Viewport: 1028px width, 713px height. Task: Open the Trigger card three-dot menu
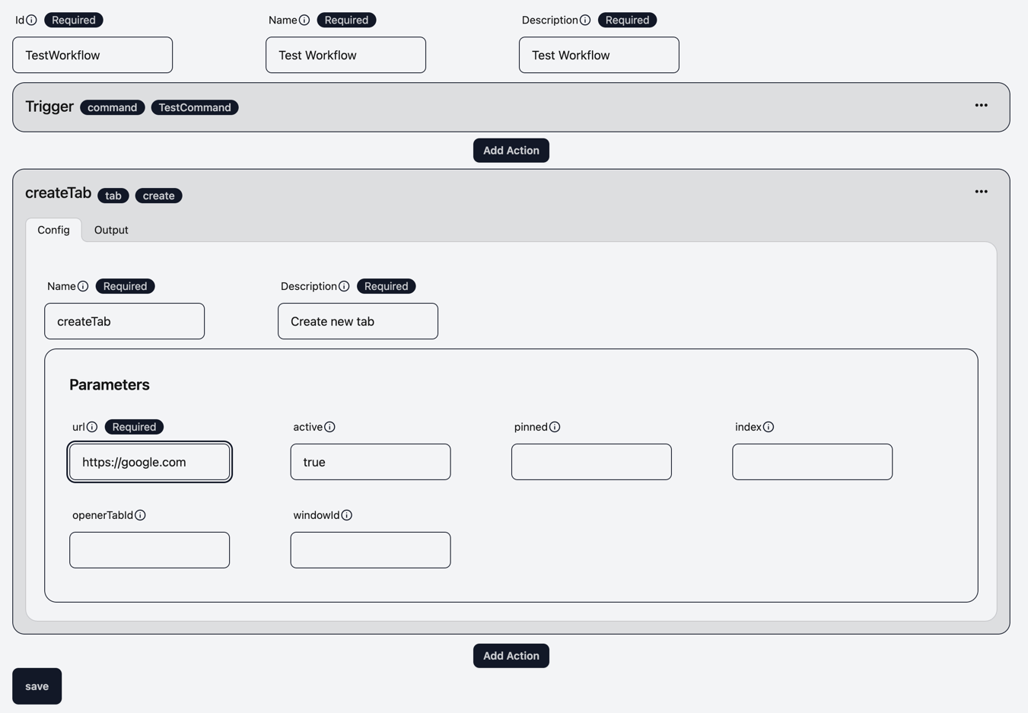point(982,106)
